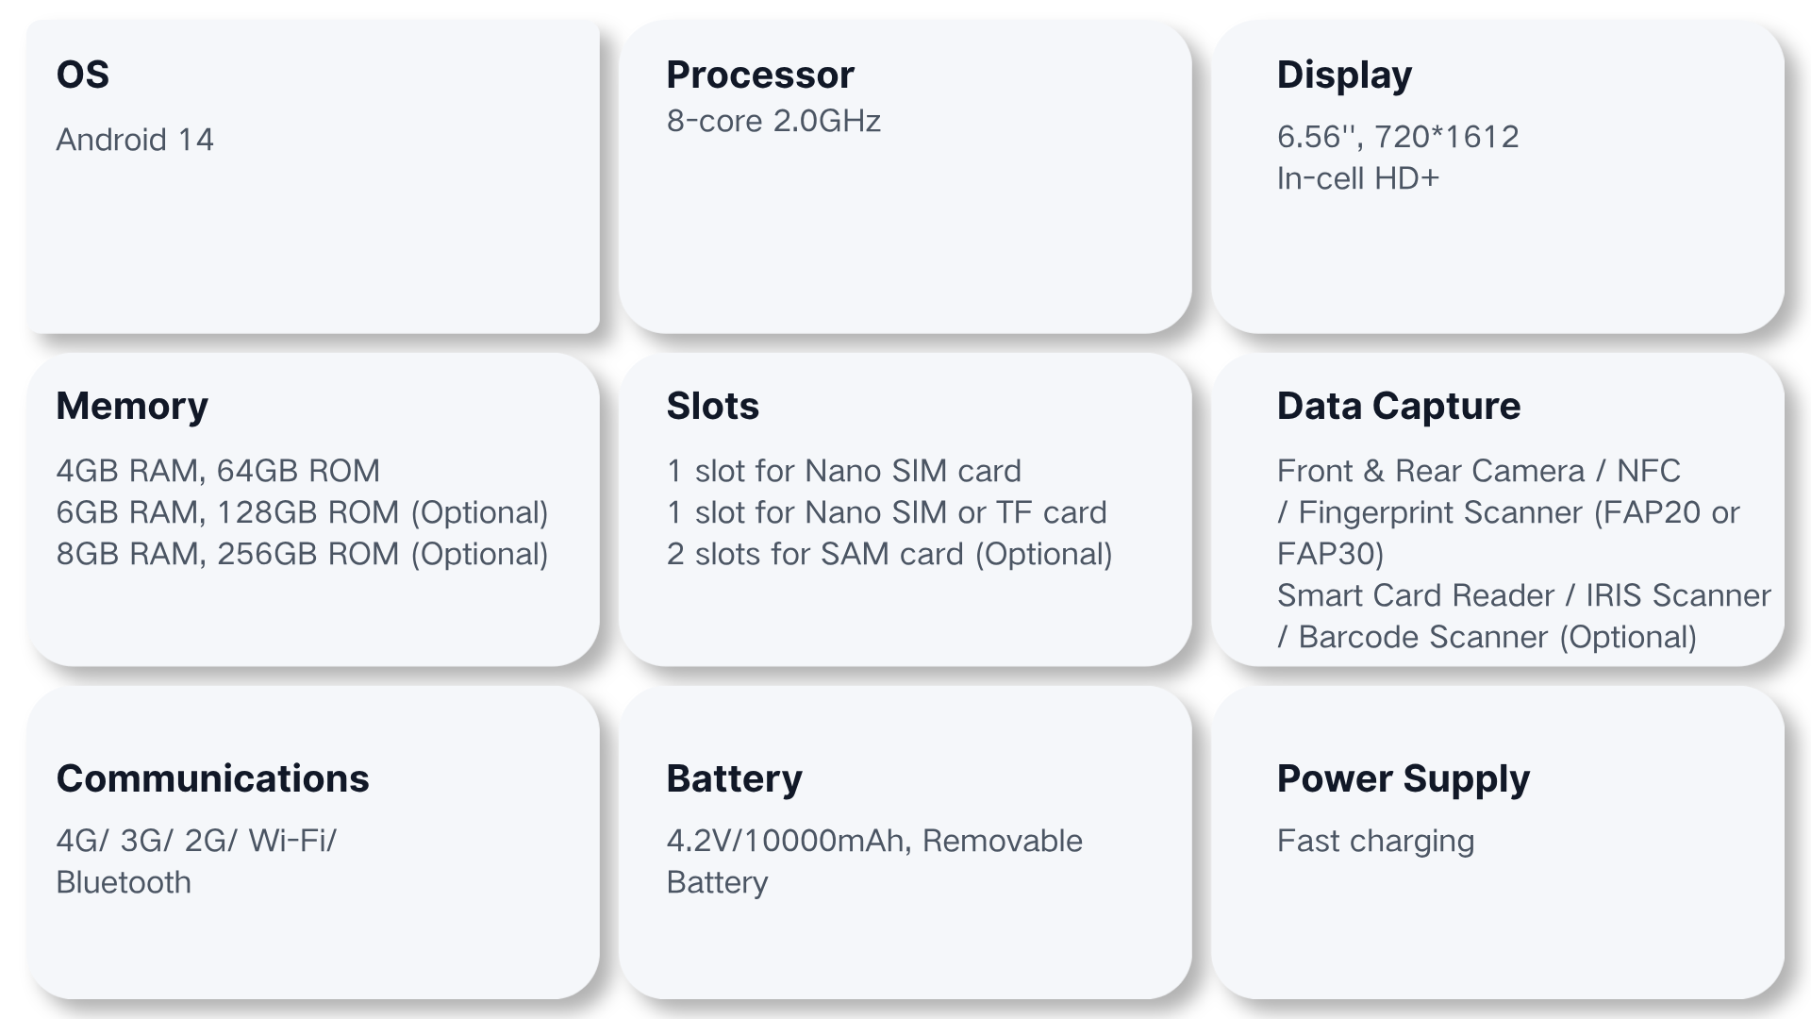Select the Android 14 text
The width and height of the screenshot is (1811, 1019).
(x=135, y=140)
